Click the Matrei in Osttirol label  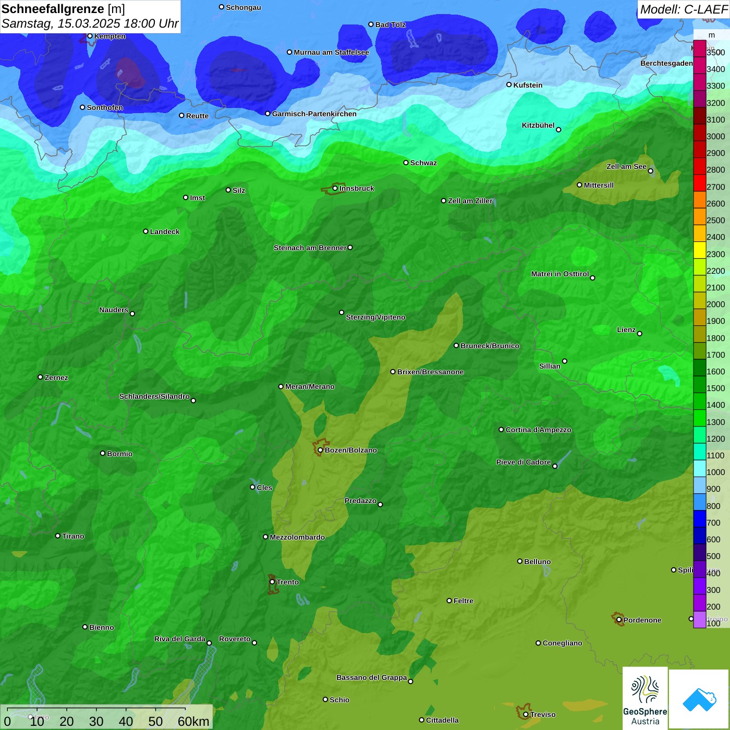[x=560, y=274]
